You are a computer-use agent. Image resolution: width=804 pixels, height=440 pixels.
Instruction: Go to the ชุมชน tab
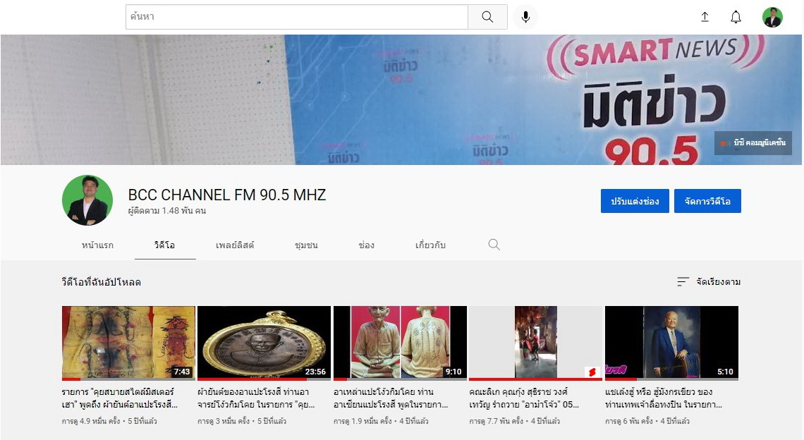[x=306, y=245]
